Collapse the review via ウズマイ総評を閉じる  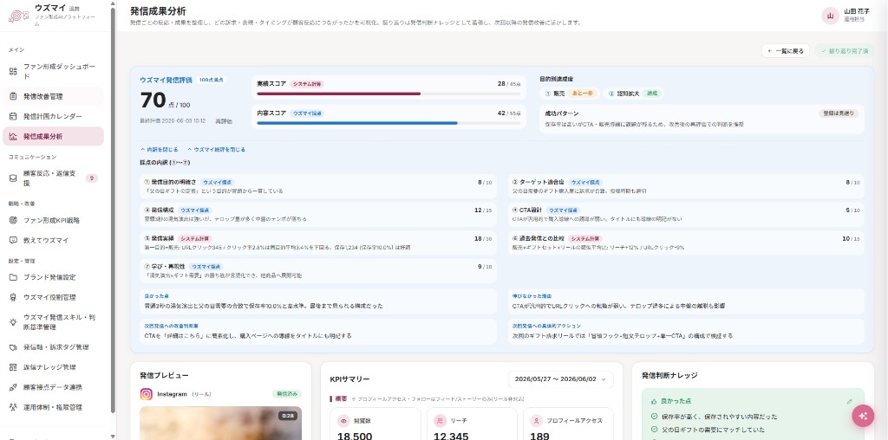216,150
